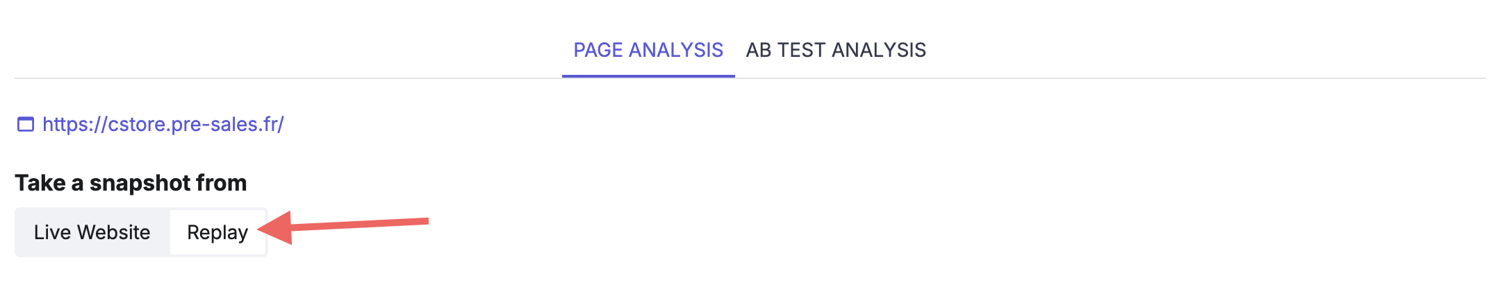Select the AB TEST ANALYSIS menu item
The width and height of the screenshot is (1491, 287).
point(836,50)
